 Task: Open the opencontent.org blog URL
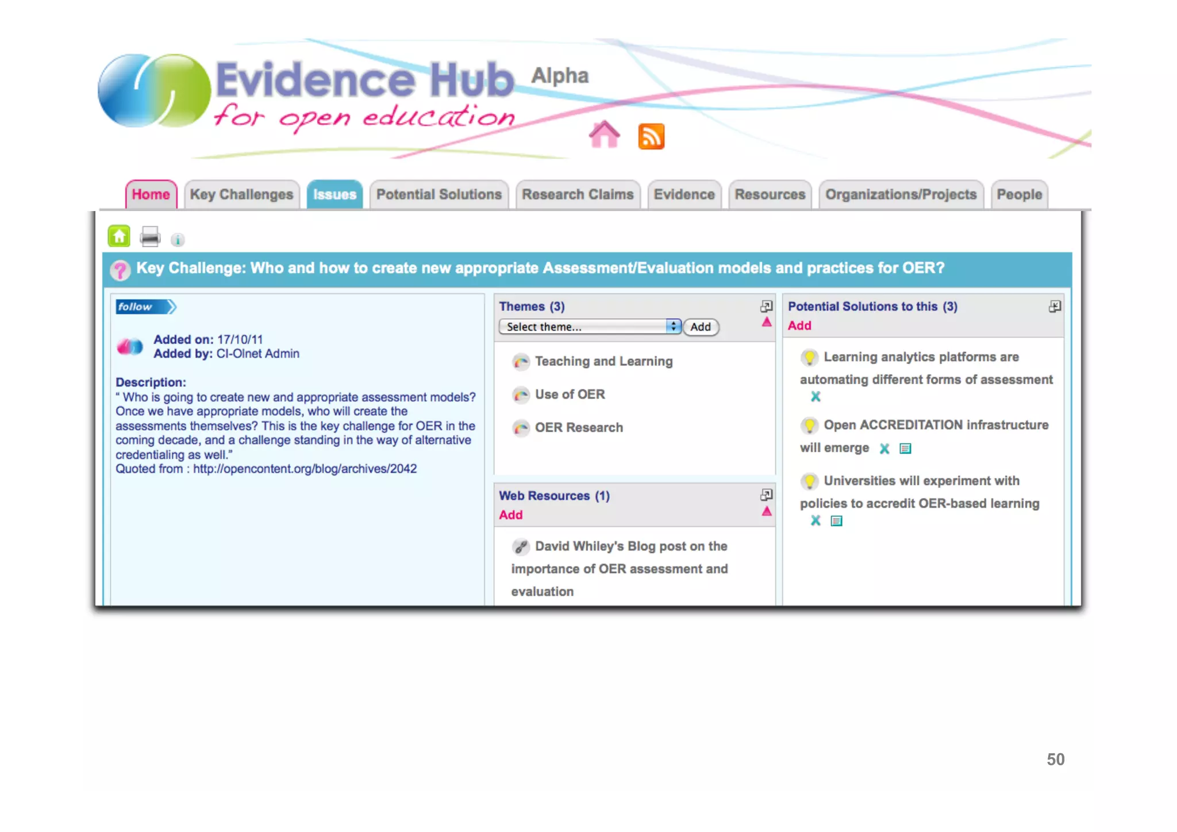[x=305, y=469]
